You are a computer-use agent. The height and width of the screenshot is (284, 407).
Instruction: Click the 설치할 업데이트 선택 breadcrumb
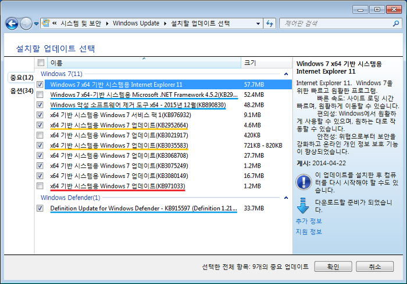(x=201, y=23)
